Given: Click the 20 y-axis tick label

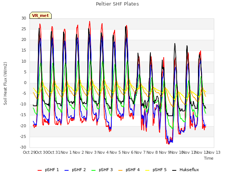Looking at the screenshot, I should [24, 40].
